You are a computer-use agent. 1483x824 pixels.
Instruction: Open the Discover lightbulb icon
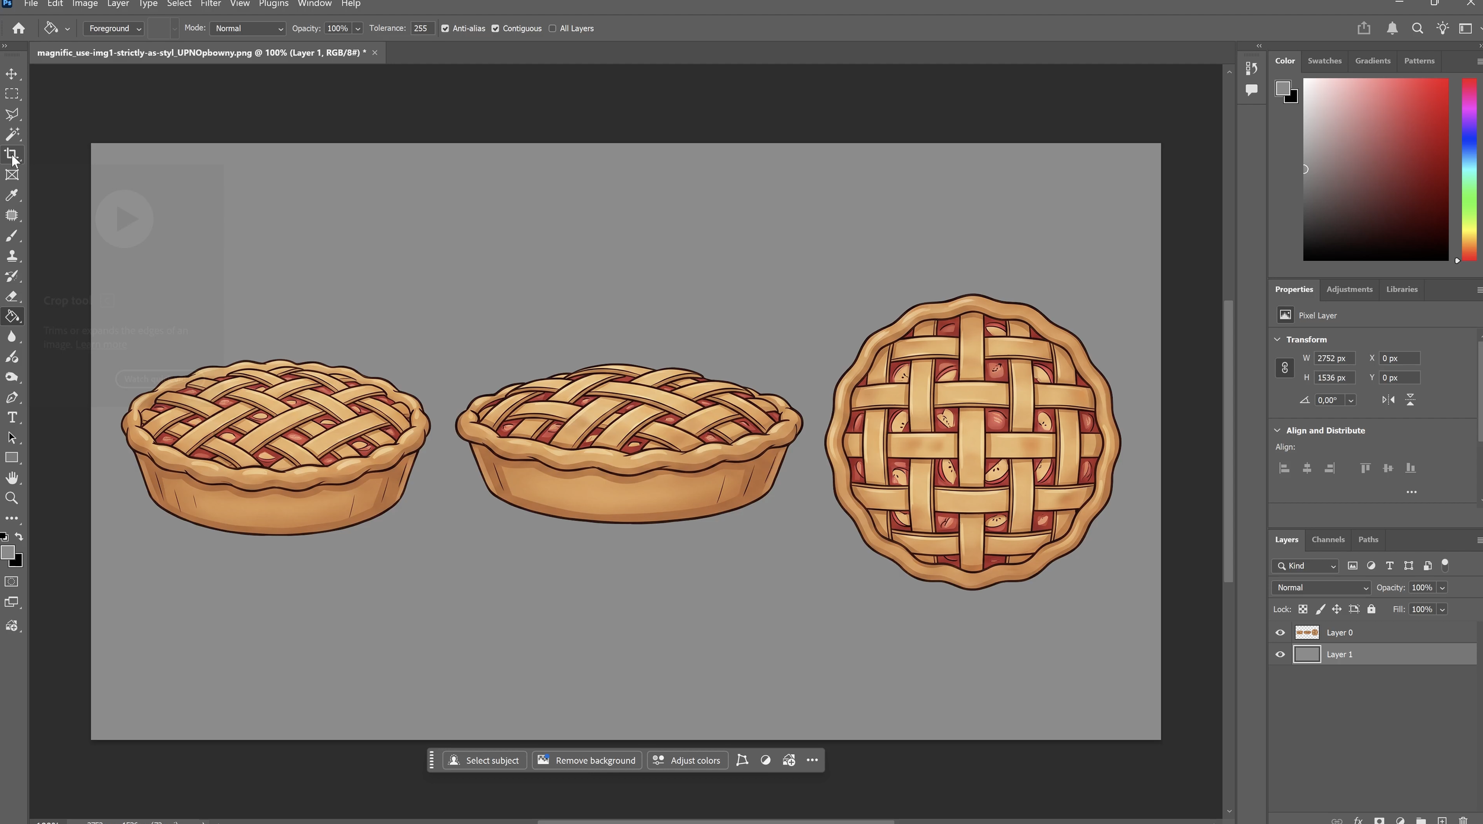point(1442,28)
